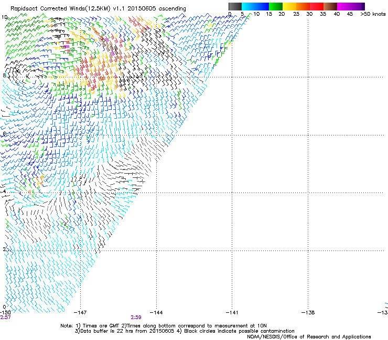Click the longitude label '-150'
The width and height of the screenshot is (388, 340).
pos(5,313)
